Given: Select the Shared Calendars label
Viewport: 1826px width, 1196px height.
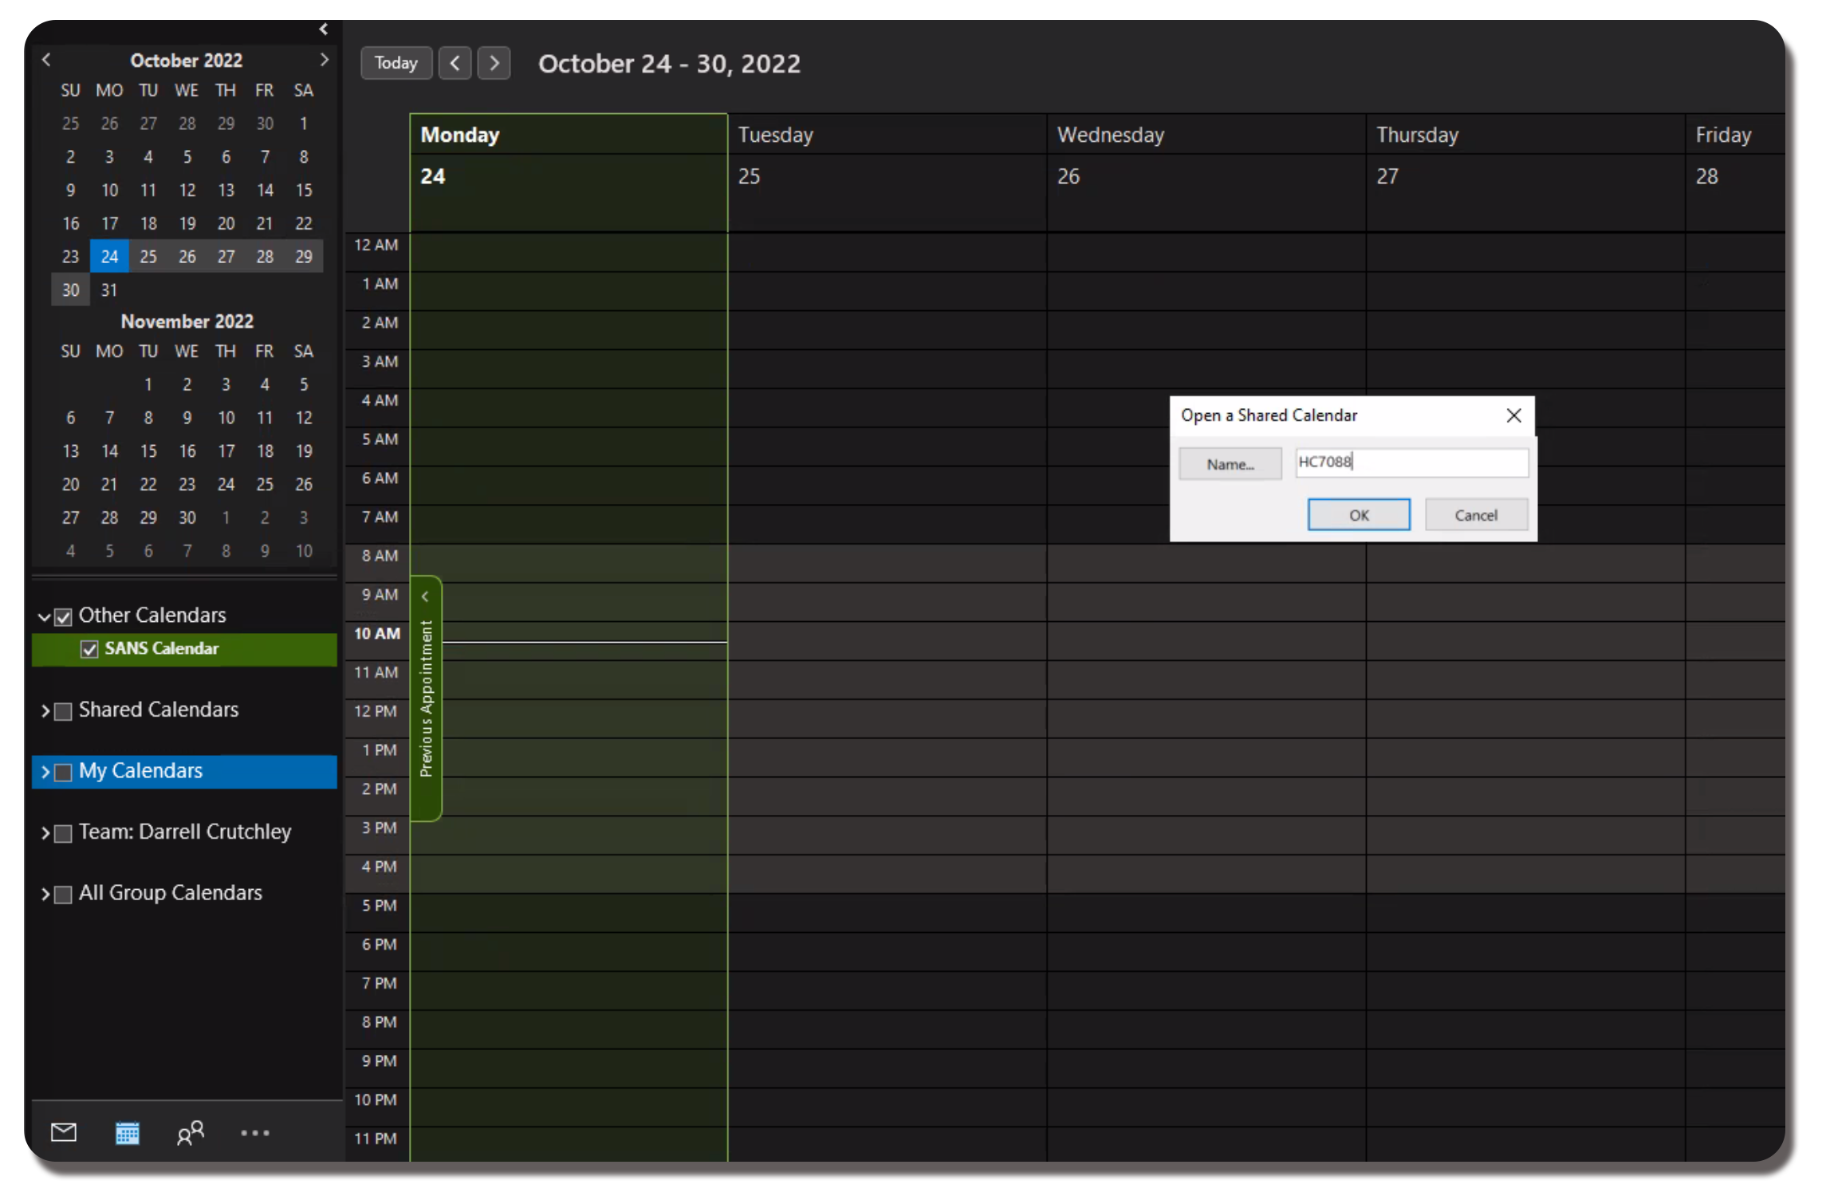Looking at the screenshot, I should 159,710.
